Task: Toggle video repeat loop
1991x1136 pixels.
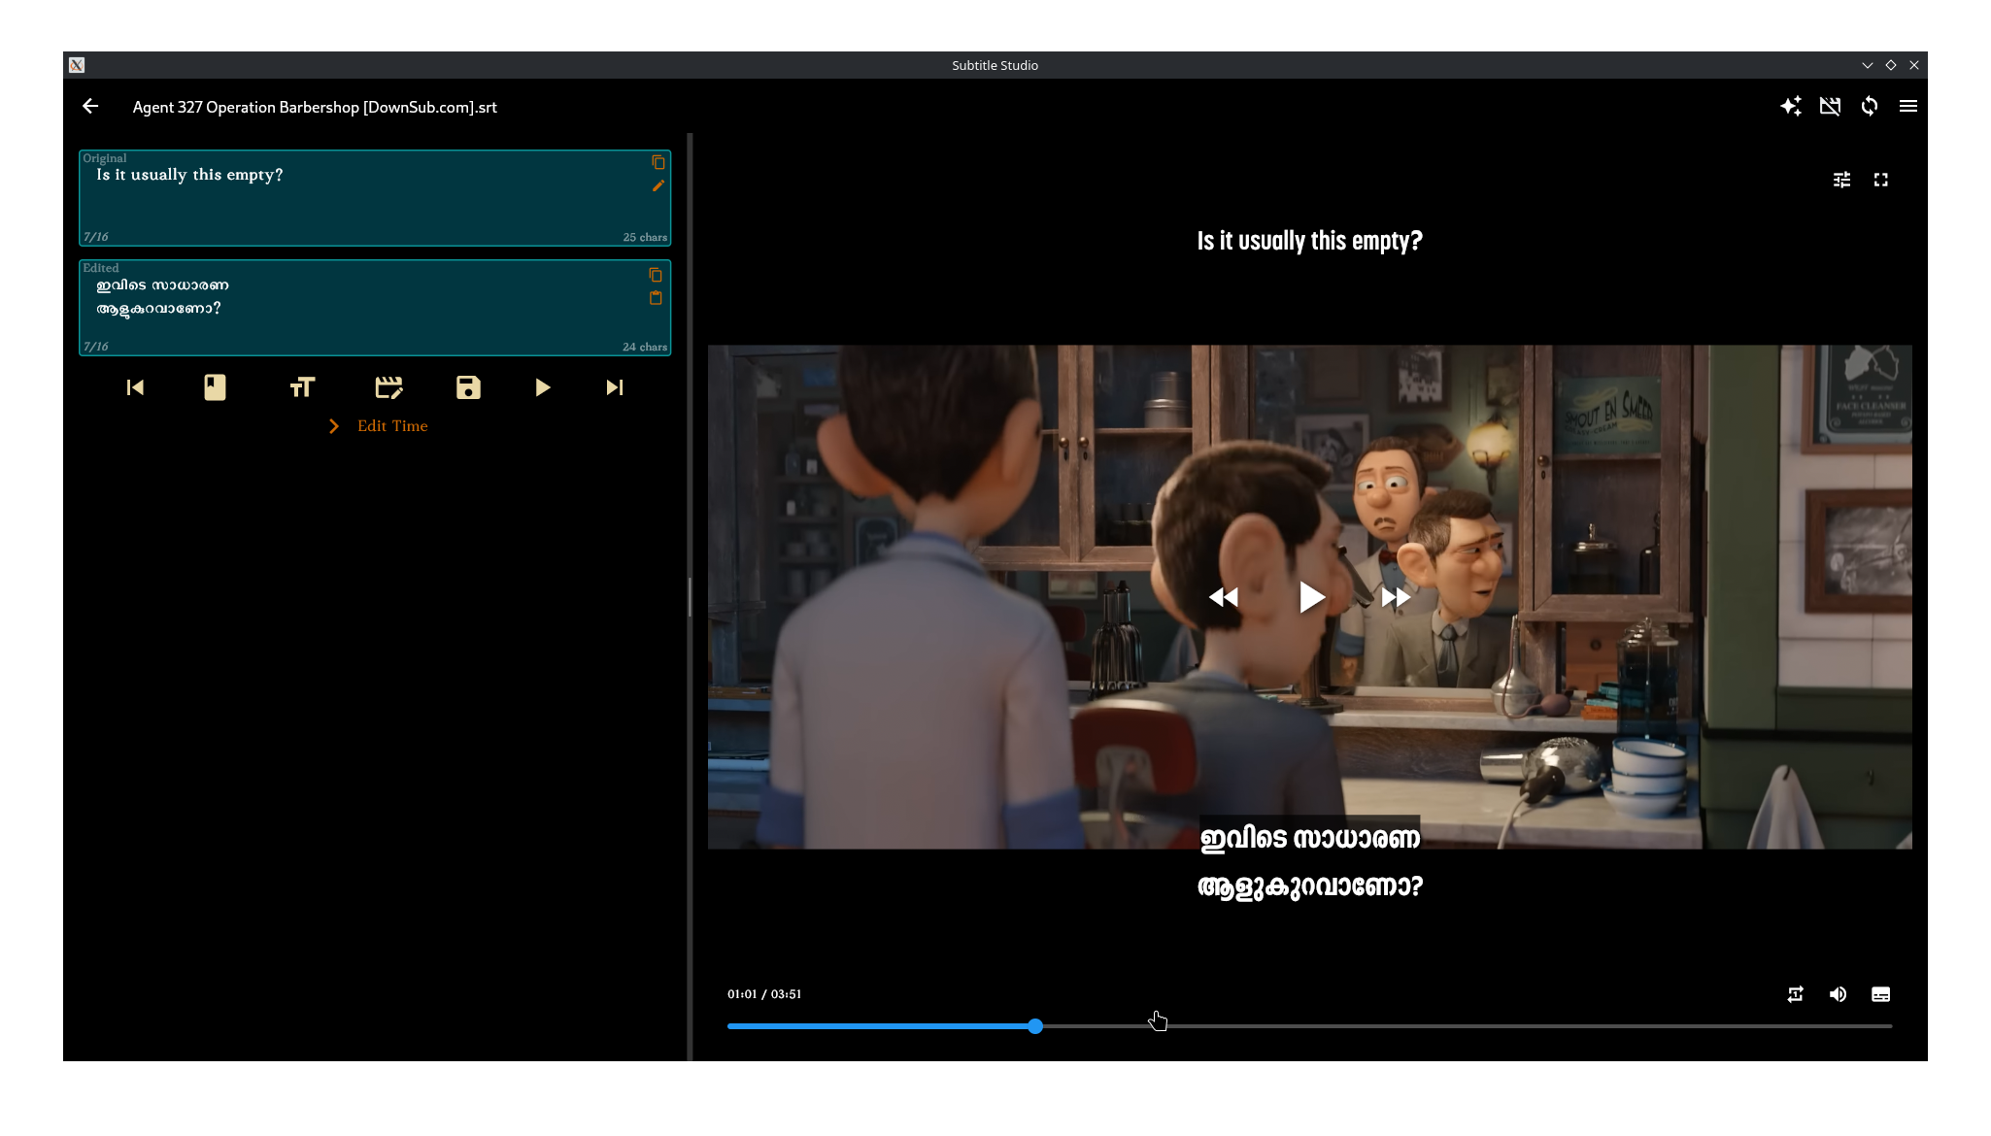Action: tap(1796, 994)
